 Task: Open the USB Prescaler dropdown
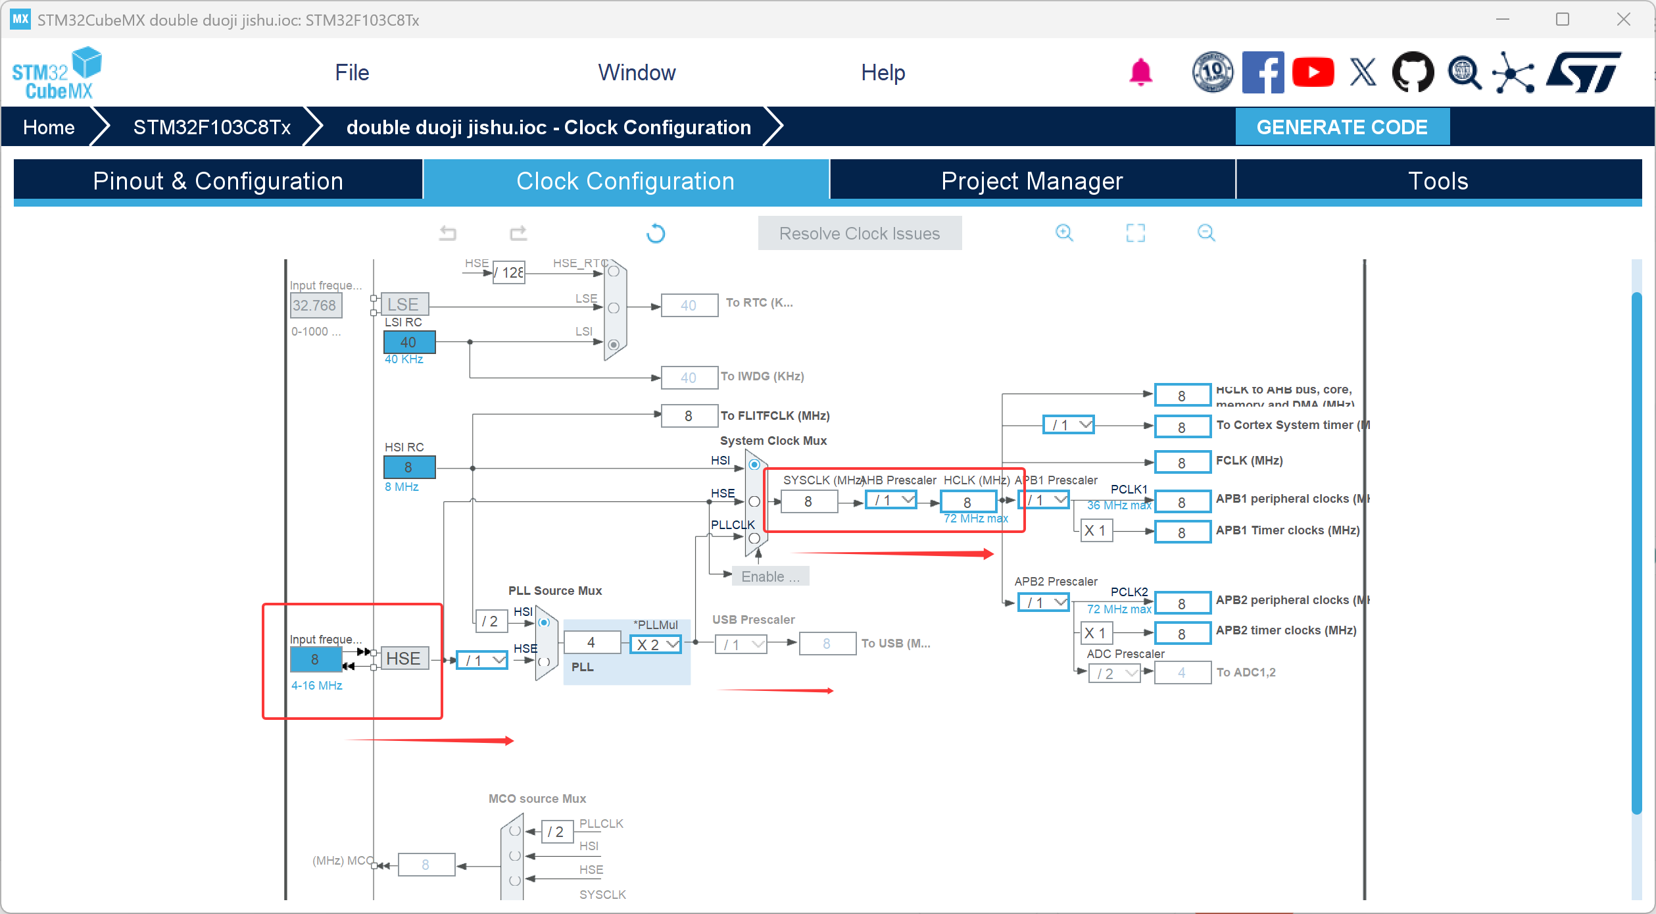tap(741, 644)
